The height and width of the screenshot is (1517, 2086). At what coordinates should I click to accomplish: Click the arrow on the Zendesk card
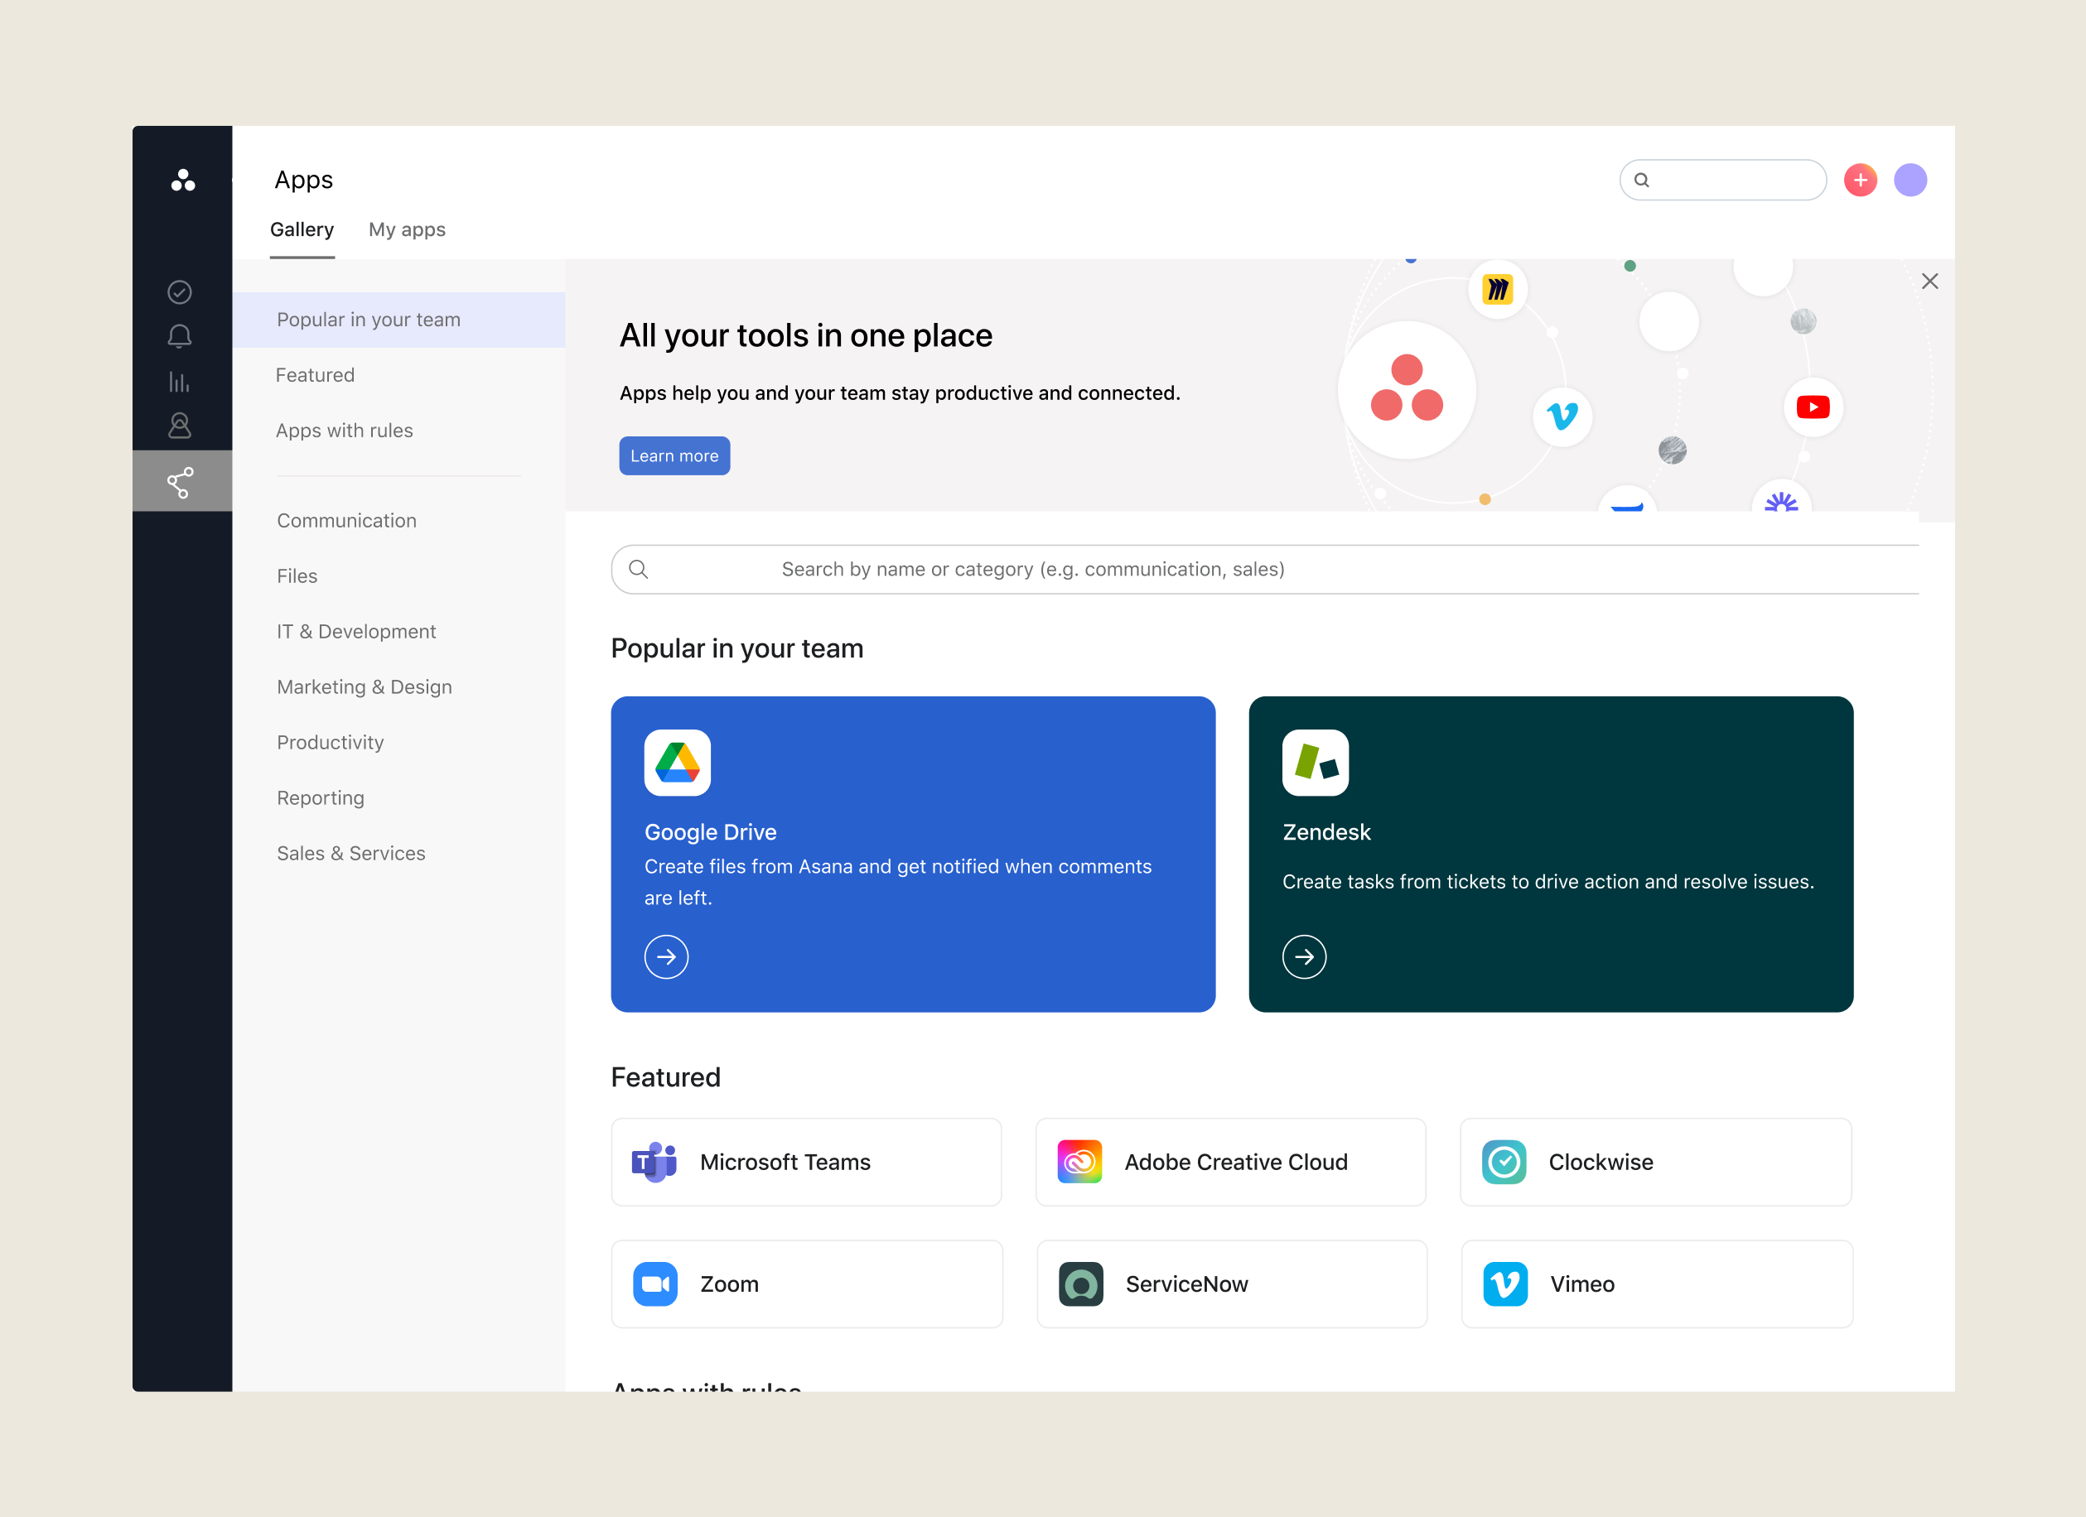pyautogui.click(x=1304, y=957)
